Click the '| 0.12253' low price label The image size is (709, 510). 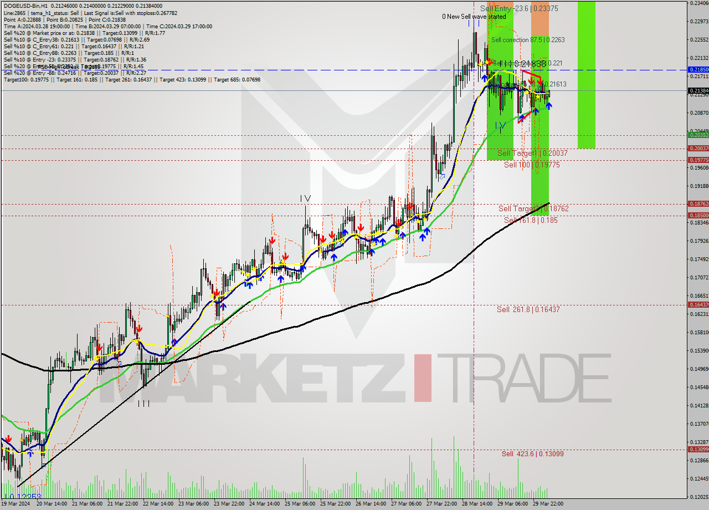click(22, 497)
